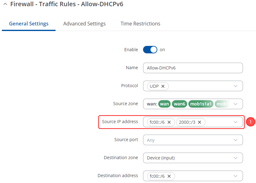Expand the Source zone dropdown
Viewport: 256px width, 183px height.
(236, 104)
